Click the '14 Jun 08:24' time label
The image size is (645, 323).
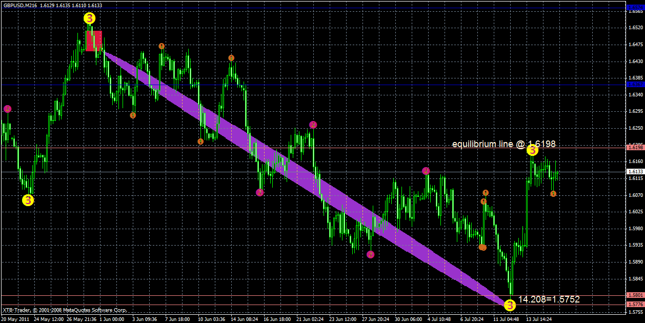(x=244, y=319)
